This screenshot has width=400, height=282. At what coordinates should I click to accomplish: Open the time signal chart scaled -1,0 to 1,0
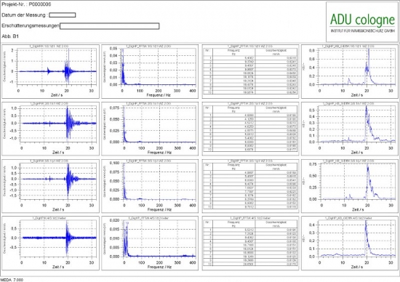pos(50,129)
